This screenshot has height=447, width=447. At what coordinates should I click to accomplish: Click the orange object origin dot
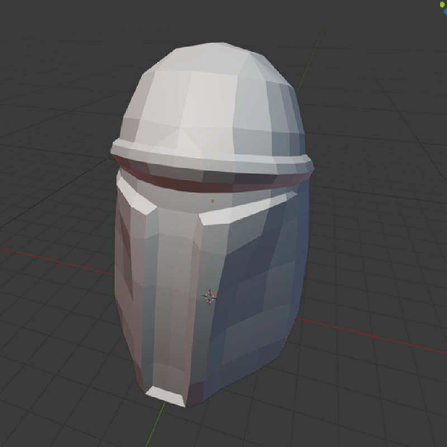point(212,201)
